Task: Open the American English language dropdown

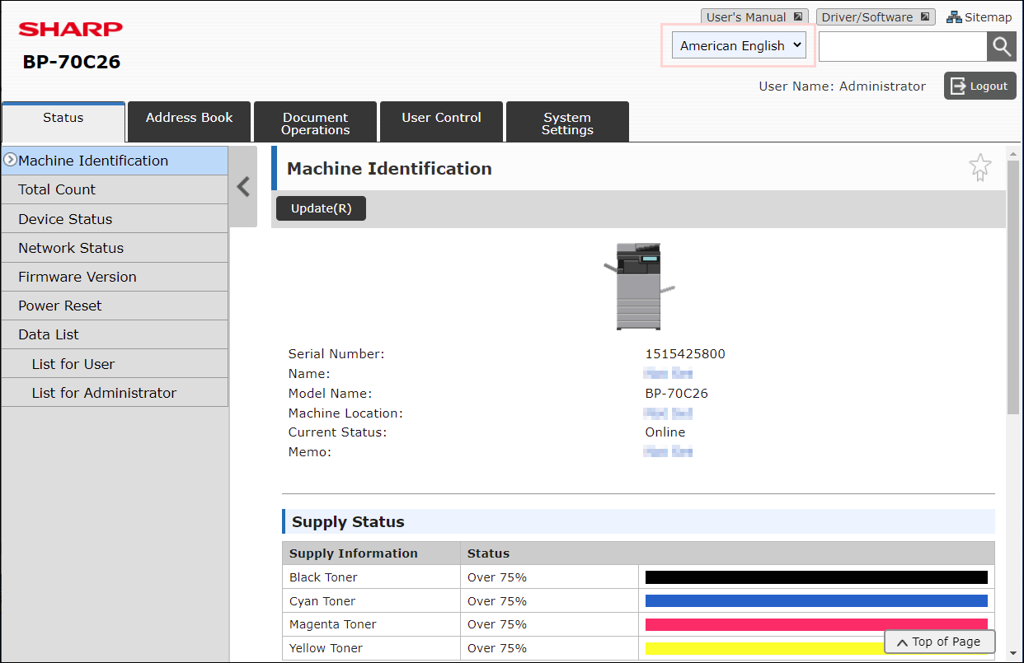Action: tap(739, 45)
